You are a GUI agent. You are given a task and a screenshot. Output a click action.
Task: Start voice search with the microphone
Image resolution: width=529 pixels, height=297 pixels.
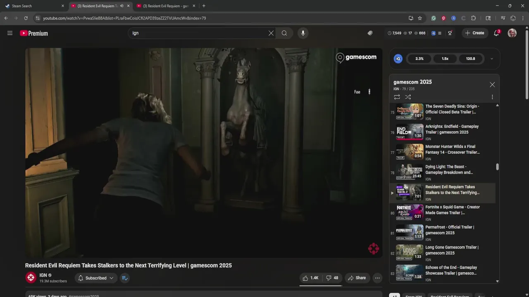click(x=303, y=33)
